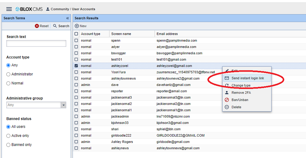
Task: Open the Administrative group dropdown
Action: (x=64, y=105)
